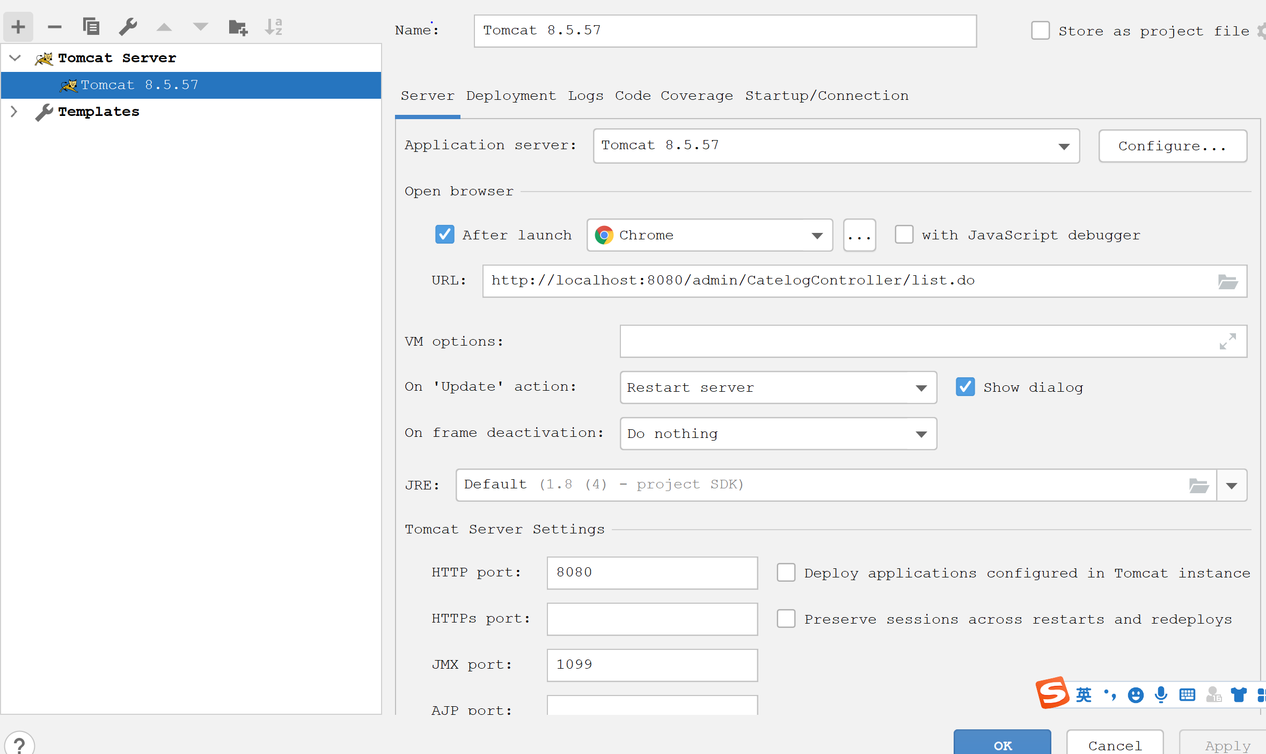This screenshot has height=754, width=1266.
Task: Enable Preserve sessions across restarts and redeploys
Action: tap(786, 619)
